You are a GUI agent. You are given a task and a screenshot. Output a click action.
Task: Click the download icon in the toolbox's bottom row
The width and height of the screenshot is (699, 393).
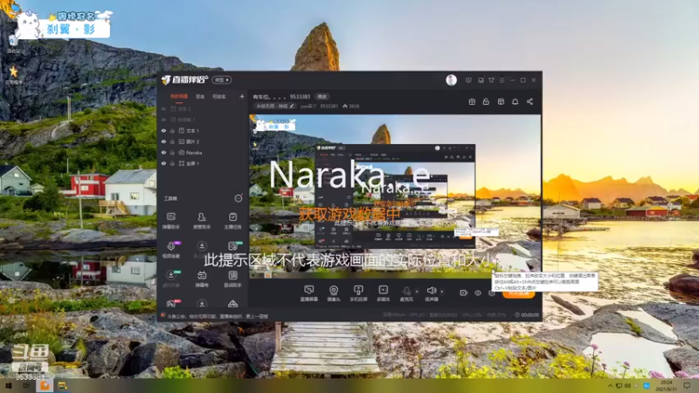pos(202,303)
